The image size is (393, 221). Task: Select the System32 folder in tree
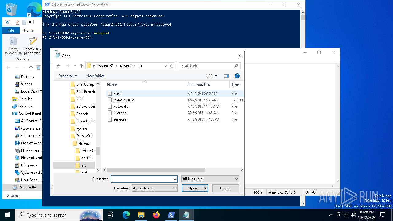(84, 136)
